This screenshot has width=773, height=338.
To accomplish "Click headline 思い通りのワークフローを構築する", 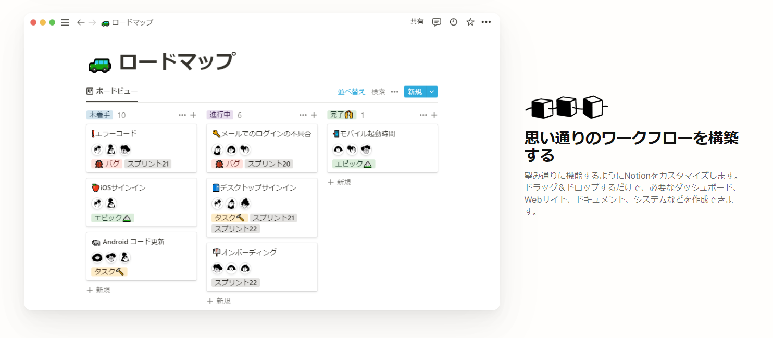I will click(x=631, y=146).
